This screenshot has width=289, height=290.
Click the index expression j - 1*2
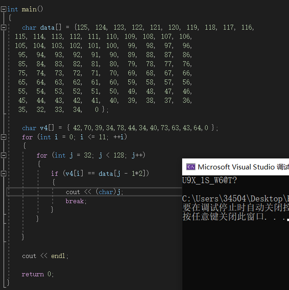[130, 174]
